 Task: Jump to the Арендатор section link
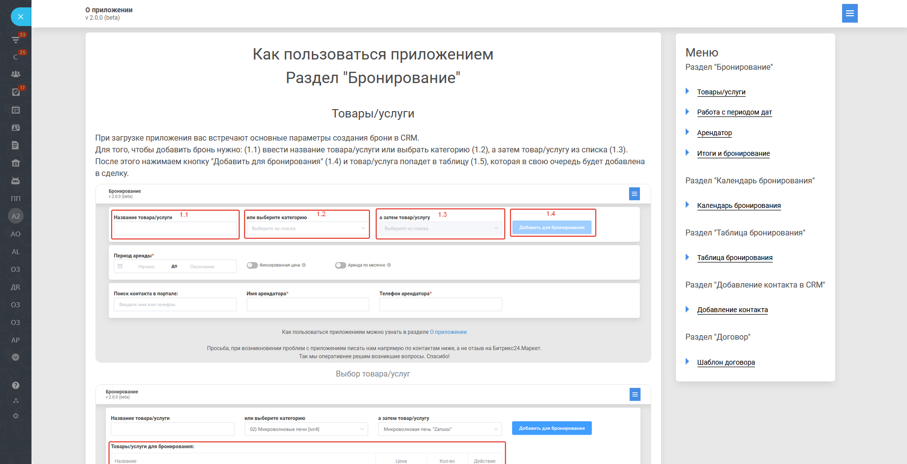coord(714,133)
